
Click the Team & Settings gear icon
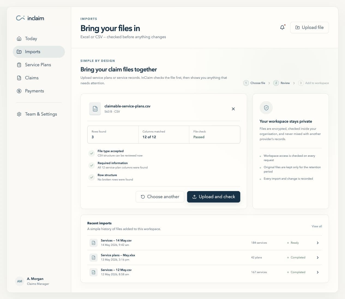coord(19,114)
